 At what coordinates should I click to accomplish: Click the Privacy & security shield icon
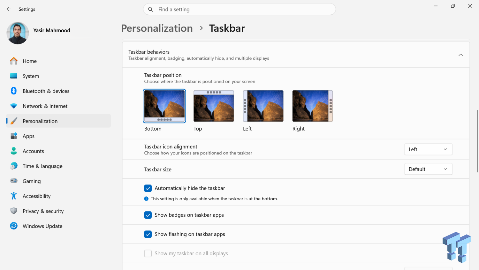click(14, 211)
